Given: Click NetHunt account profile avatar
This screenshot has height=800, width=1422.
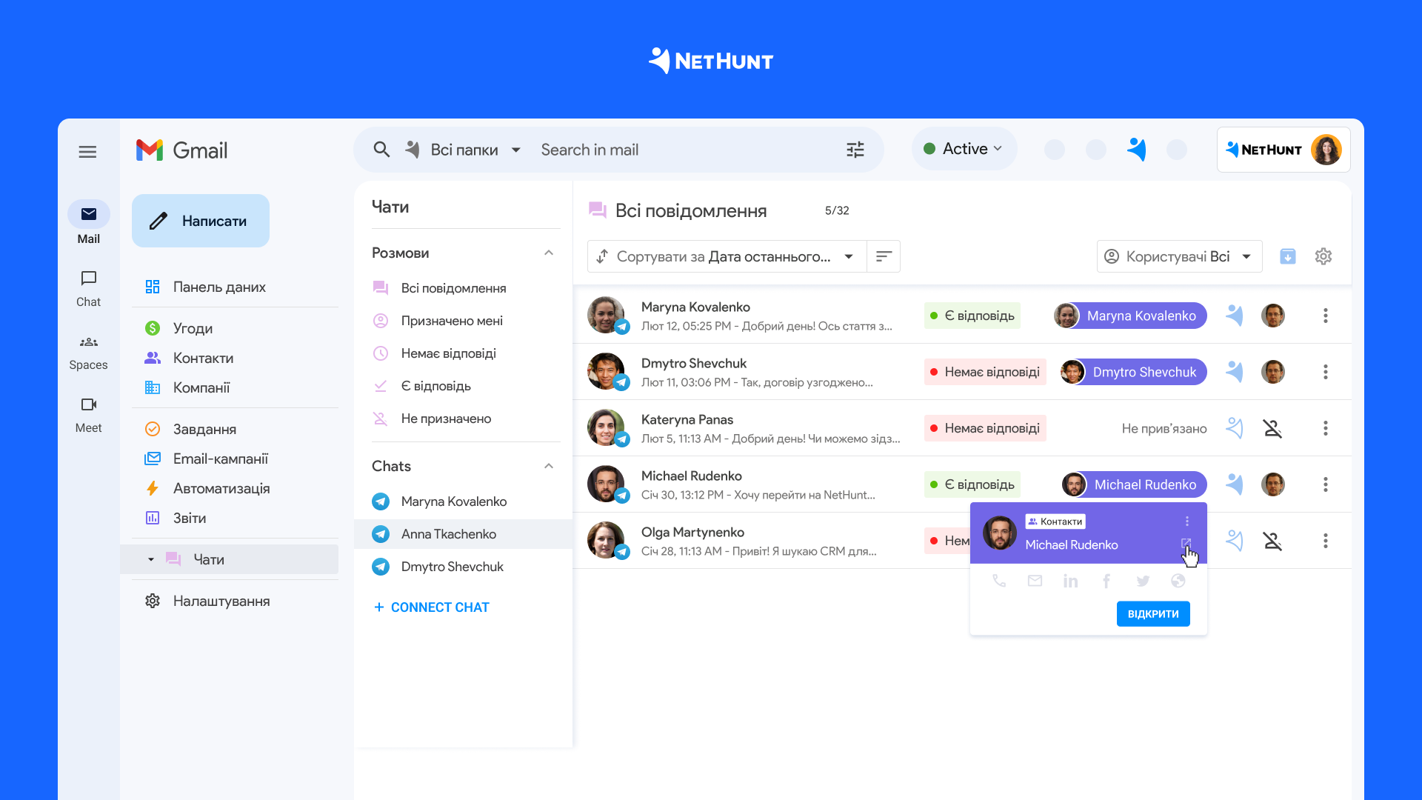Looking at the screenshot, I should [1326, 150].
